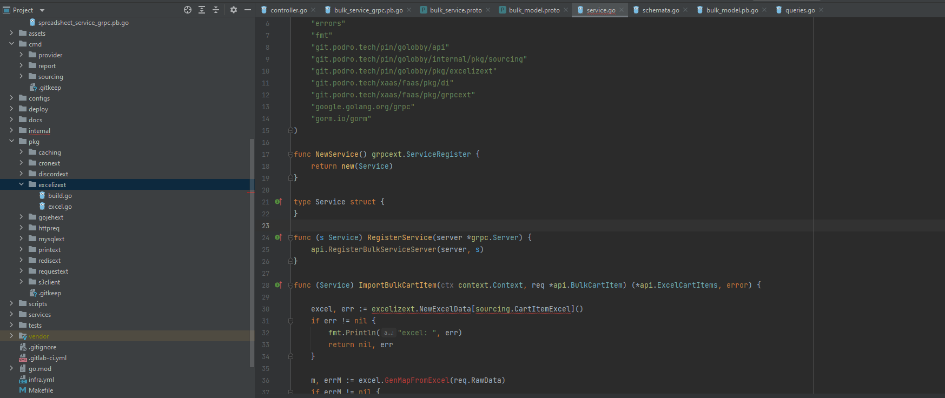Expand the configs folder

point(11,98)
